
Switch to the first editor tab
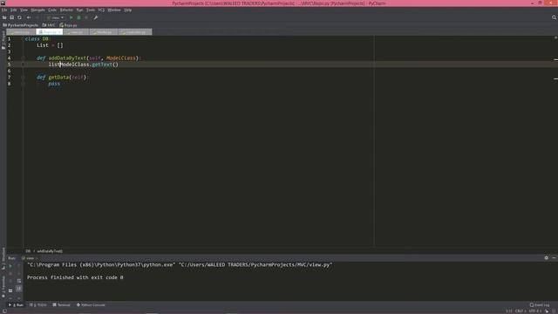(21, 32)
